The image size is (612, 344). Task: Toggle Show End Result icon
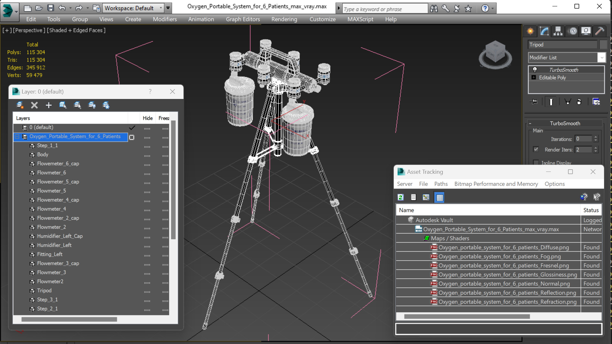(x=551, y=102)
